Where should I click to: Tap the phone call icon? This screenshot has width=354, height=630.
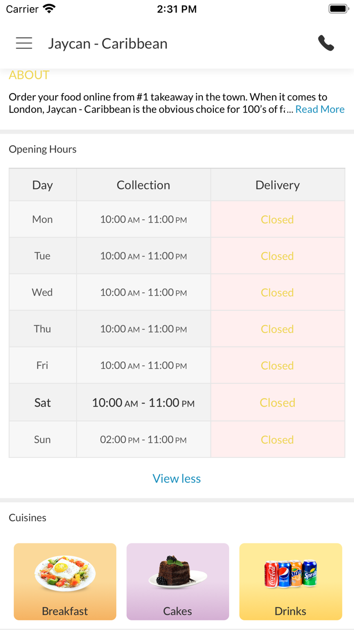point(326,44)
